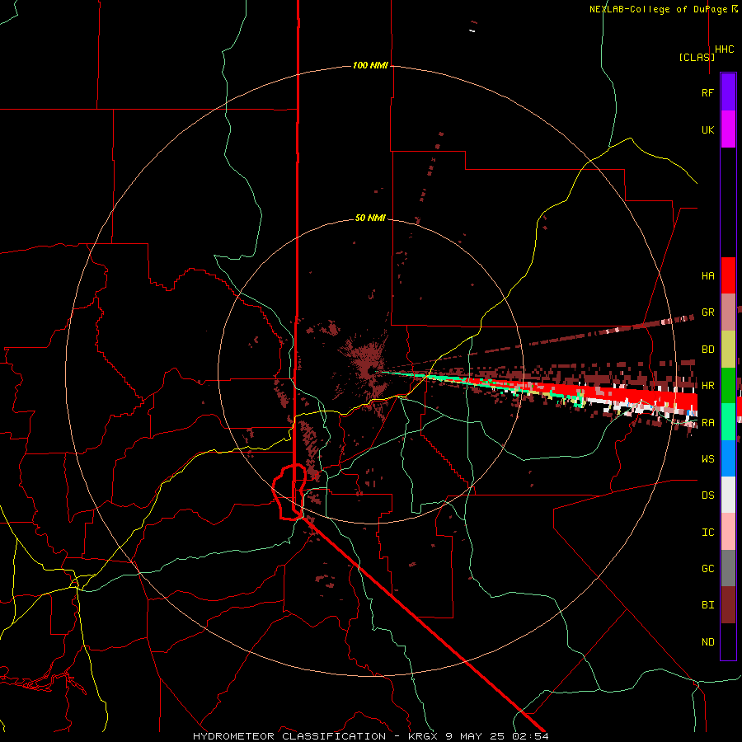The width and height of the screenshot is (742, 742).
Task: Click the 'HYDROMETEOR CLASSIFICATION' title text
Action: click(289, 736)
